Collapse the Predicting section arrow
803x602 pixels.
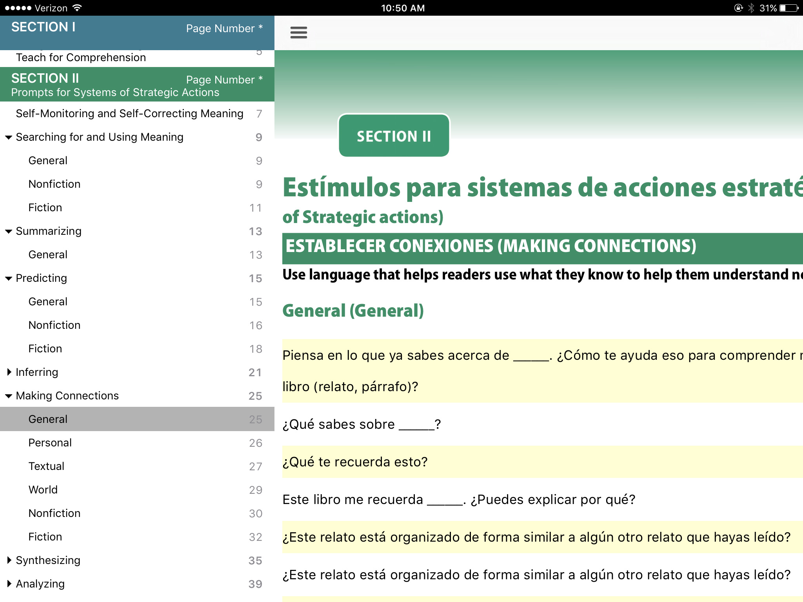click(9, 279)
